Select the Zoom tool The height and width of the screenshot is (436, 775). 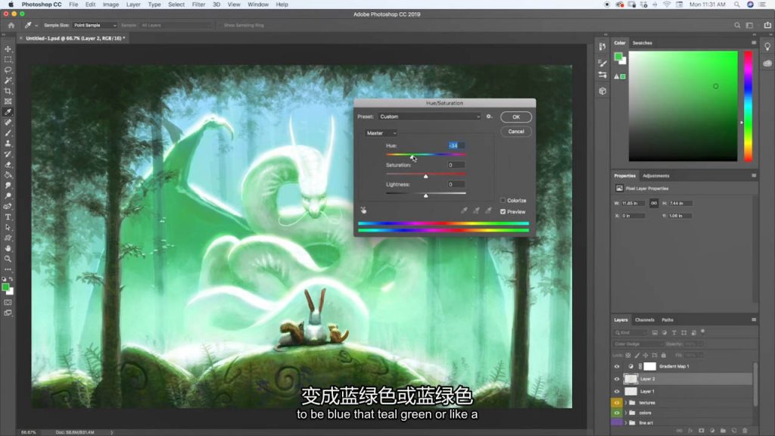(x=8, y=259)
